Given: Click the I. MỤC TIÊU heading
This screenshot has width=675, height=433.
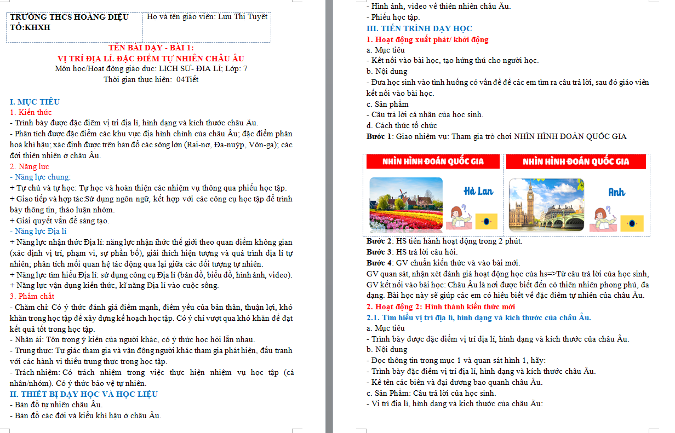Looking at the screenshot, I should tap(35, 102).
